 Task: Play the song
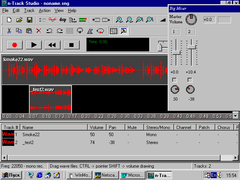(34, 45)
